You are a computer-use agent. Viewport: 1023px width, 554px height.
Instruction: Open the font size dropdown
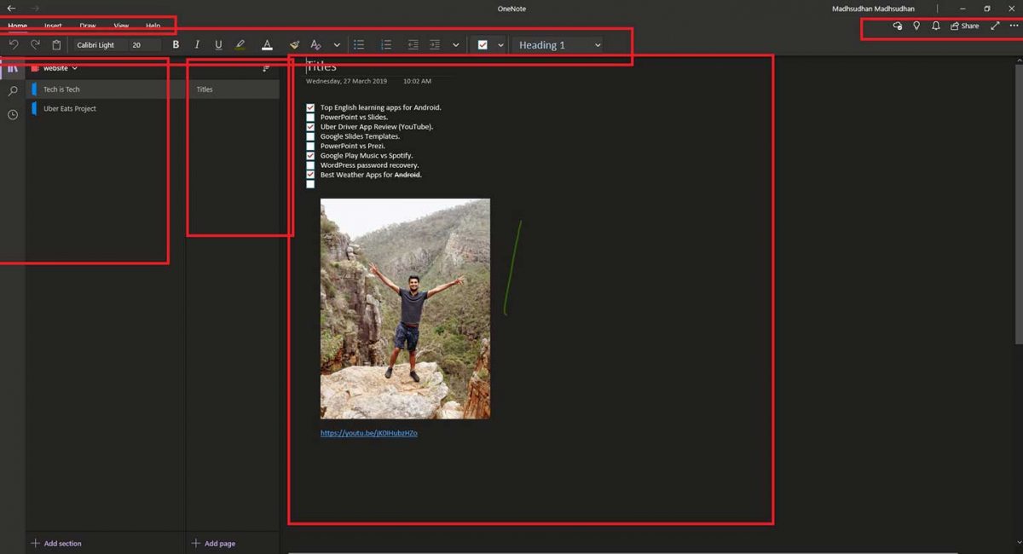tap(143, 44)
